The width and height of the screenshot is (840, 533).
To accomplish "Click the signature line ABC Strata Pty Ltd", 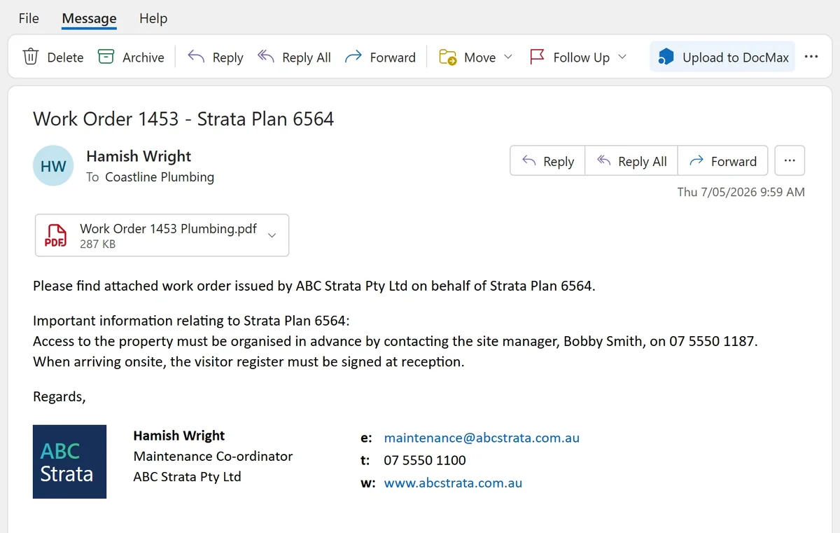I will click(x=187, y=477).
